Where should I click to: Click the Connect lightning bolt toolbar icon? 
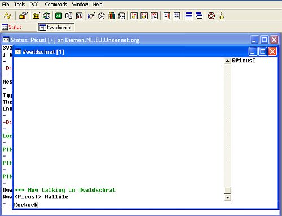point(7,16)
